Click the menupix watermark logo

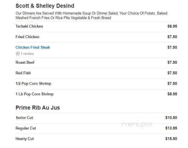click(137, 125)
